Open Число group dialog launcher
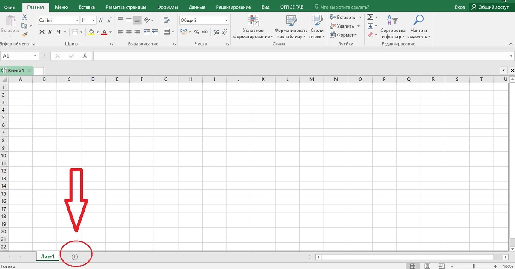The height and width of the screenshot is (269, 515). 227,44
